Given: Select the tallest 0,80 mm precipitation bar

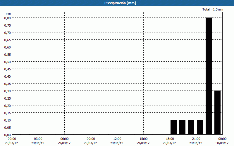Looking at the screenshot, I should click(209, 76).
